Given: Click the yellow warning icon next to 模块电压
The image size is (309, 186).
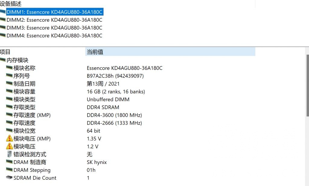Looking at the screenshot, I should click(x=9, y=147).
